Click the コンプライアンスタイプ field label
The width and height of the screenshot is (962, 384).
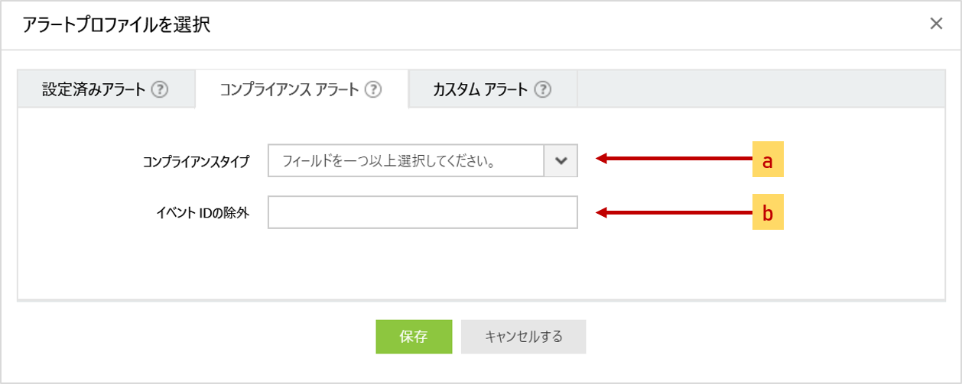[196, 162]
